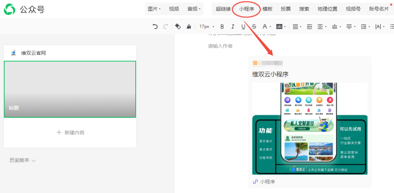The image size is (394, 193).
Task: Click the 小程序 menu item
Action: pyautogui.click(x=247, y=9)
